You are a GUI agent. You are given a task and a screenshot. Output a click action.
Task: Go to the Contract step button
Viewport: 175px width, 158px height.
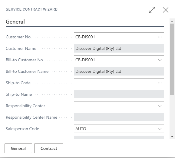(x=49, y=148)
